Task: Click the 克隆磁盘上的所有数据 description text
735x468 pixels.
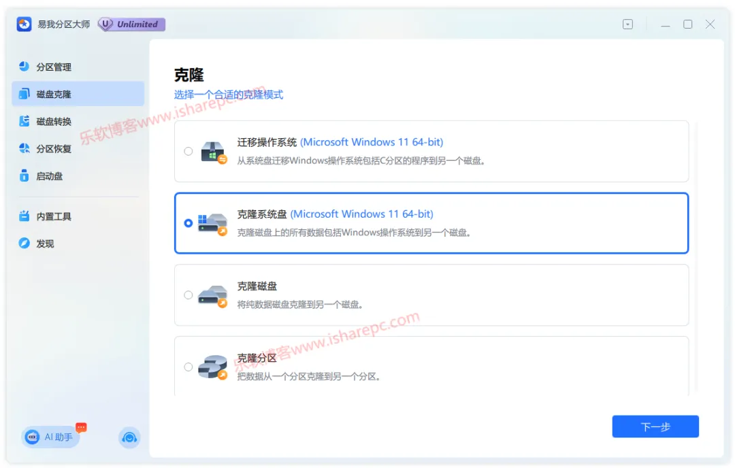Action: click(x=354, y=233)
